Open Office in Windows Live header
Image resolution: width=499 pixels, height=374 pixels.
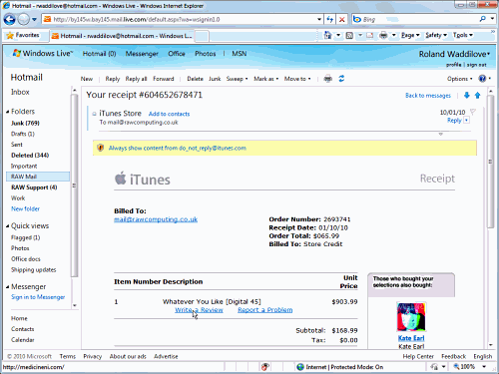point(177,54)
